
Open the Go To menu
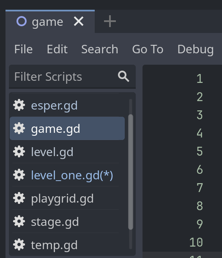click(148, 49)
